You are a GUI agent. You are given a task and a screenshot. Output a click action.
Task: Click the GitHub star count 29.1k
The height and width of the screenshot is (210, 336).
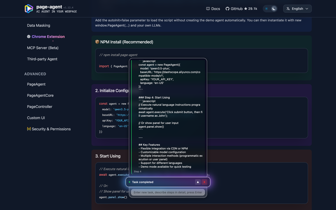click(x=253, y=9)
